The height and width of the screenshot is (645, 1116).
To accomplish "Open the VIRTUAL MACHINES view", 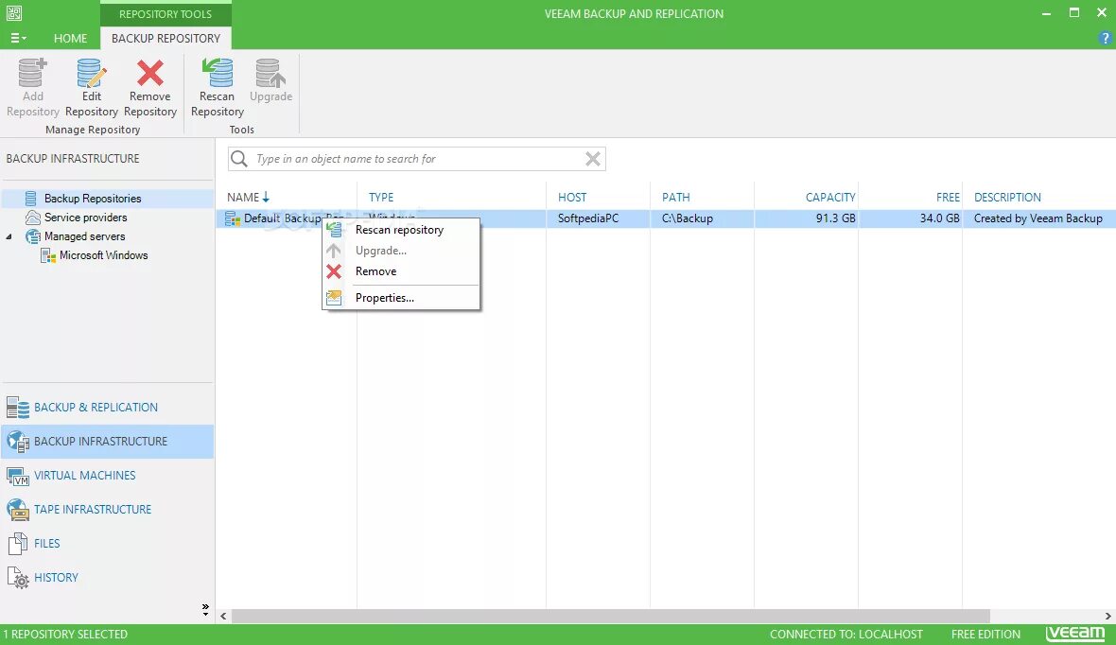I will pos(85,476).
